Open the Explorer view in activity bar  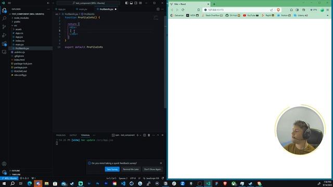[x=4, y=10]
